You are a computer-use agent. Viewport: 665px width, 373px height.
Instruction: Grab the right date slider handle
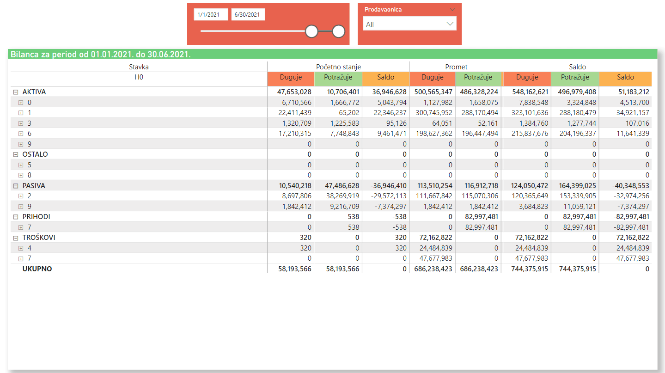[x=339, y=31]
